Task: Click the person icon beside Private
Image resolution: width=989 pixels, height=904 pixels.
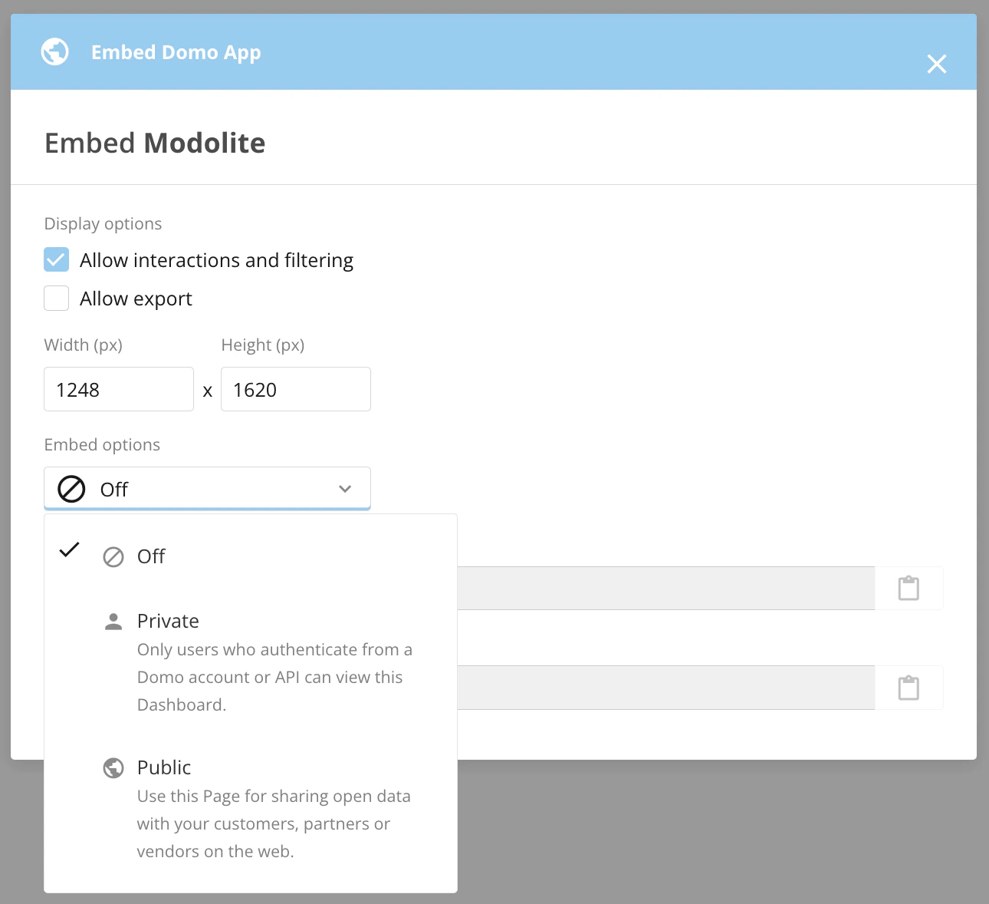Action: (113, 622)
